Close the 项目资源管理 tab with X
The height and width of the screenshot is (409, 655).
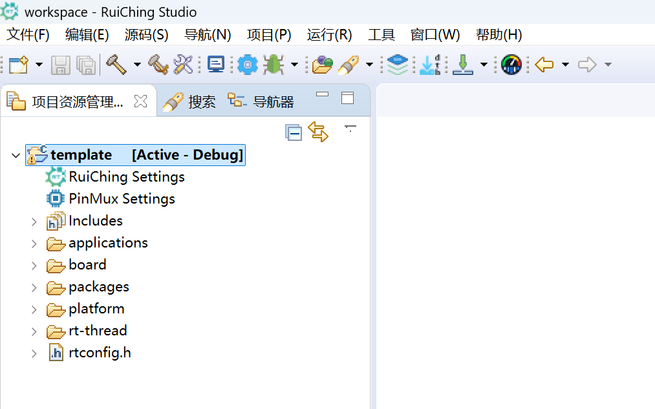(x=140, y=101)
